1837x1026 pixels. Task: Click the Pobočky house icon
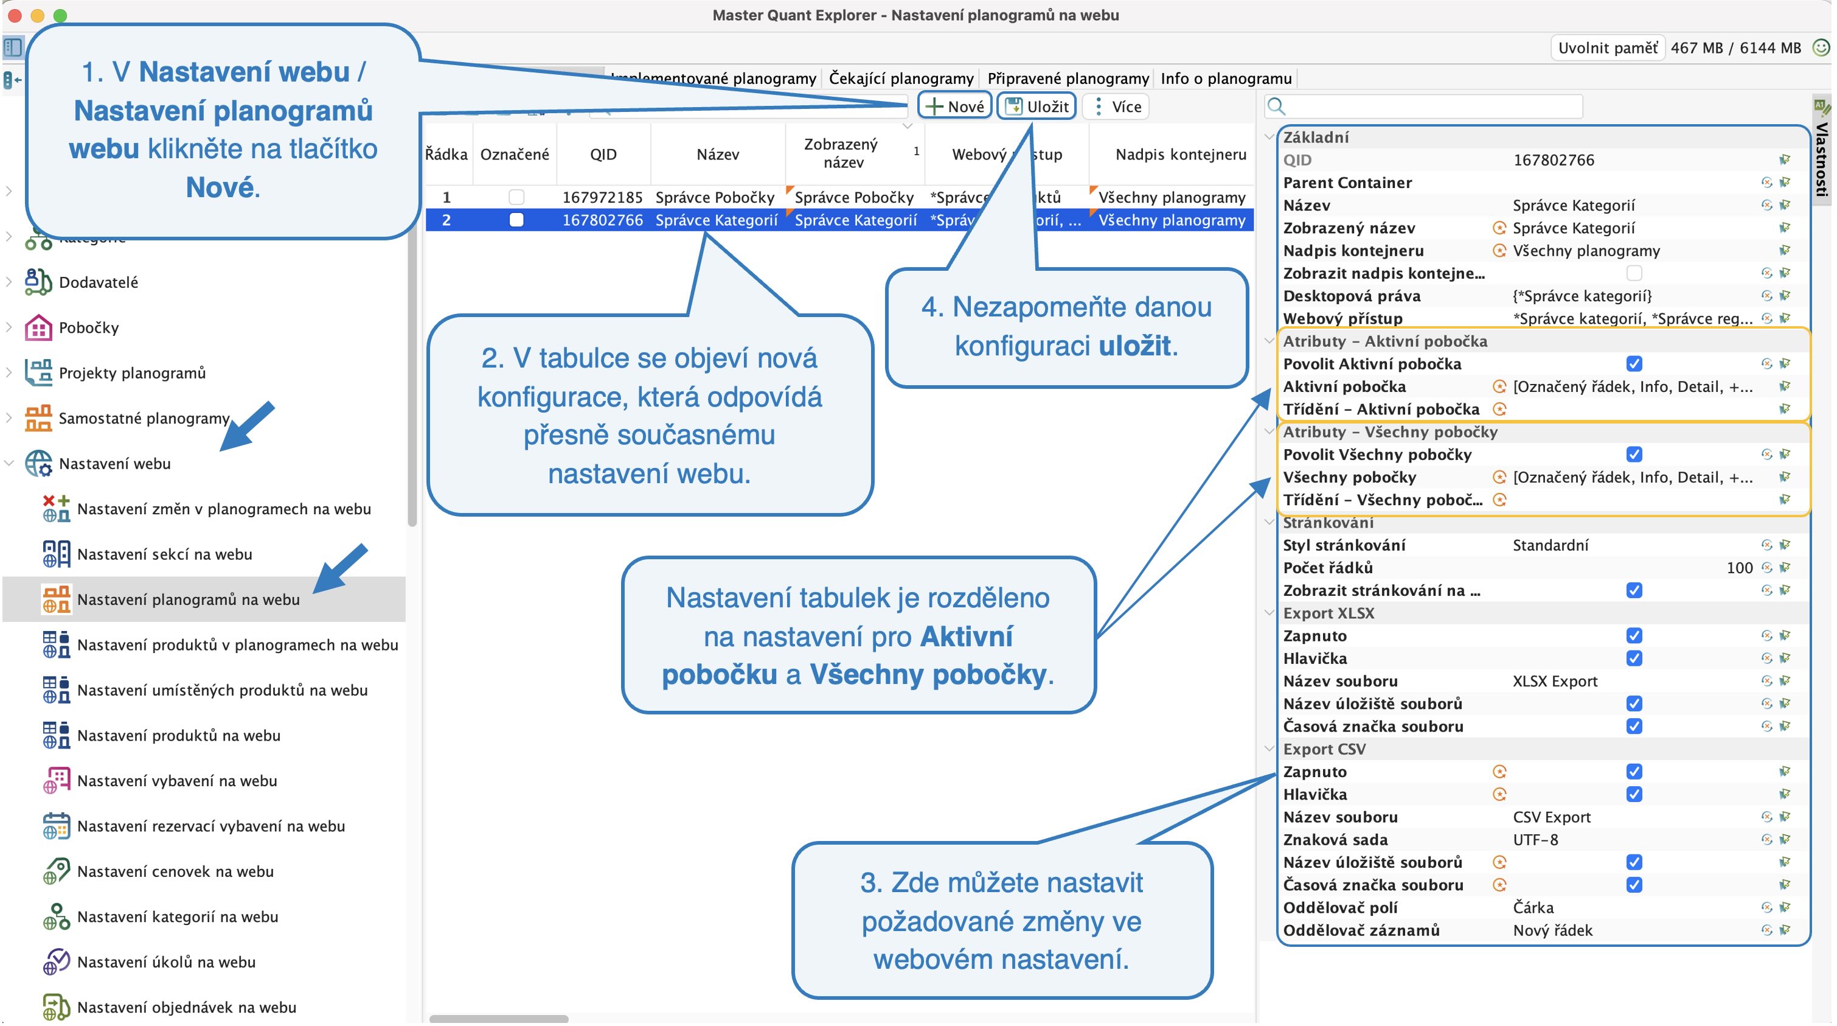coord(38,327)
